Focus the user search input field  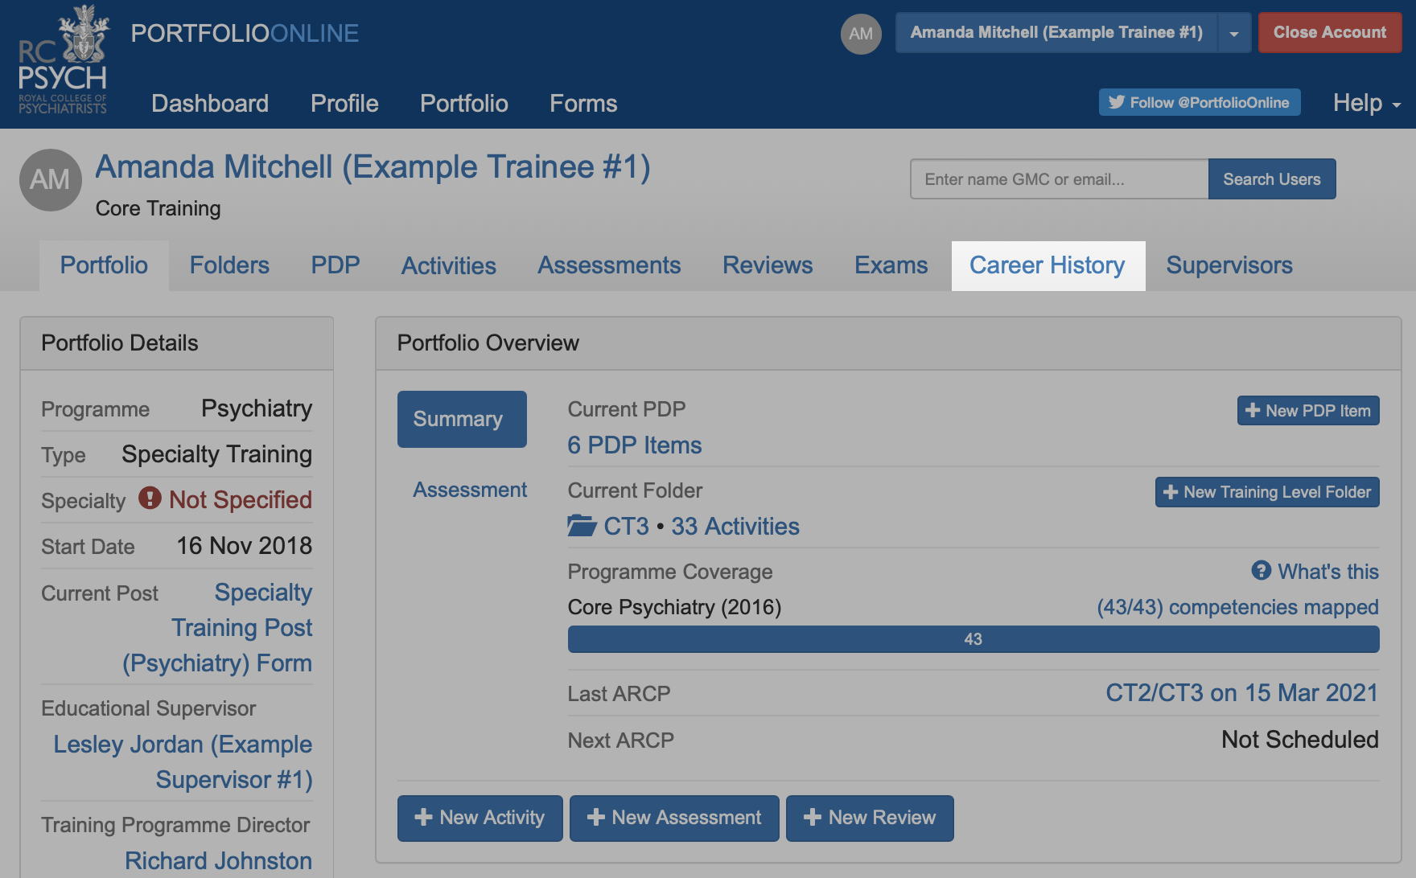click(x=1058, y=179)
